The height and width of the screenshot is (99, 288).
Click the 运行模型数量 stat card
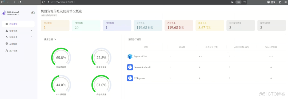[x=241, y=26]
